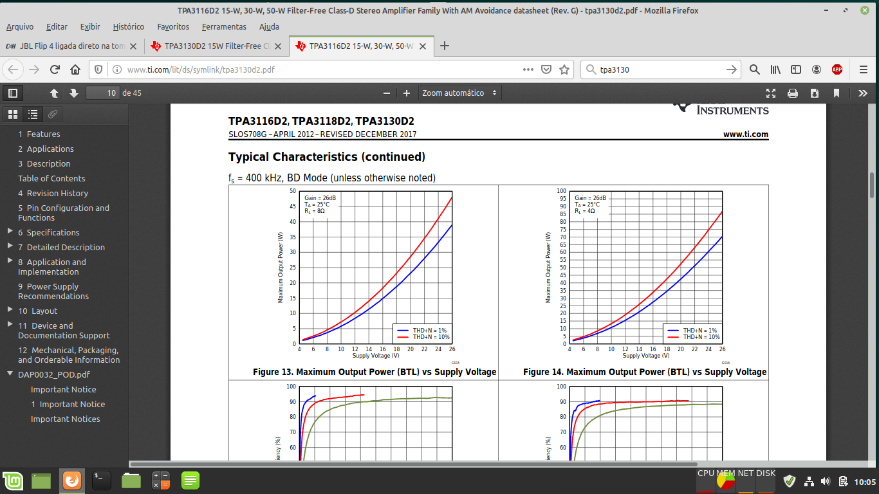This screenshot has height=494, width=879.
Task: Print the PDF document
Action: (793, 93)
